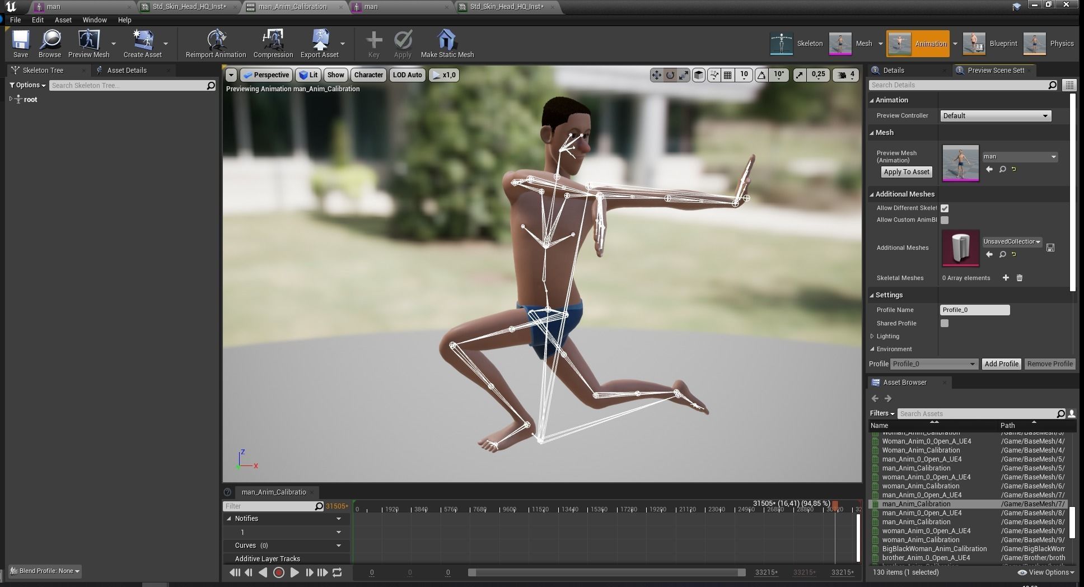This screenshot has width=1084, height=587.
Task: Select the scale gizmo tool
Action: [684, 75]
